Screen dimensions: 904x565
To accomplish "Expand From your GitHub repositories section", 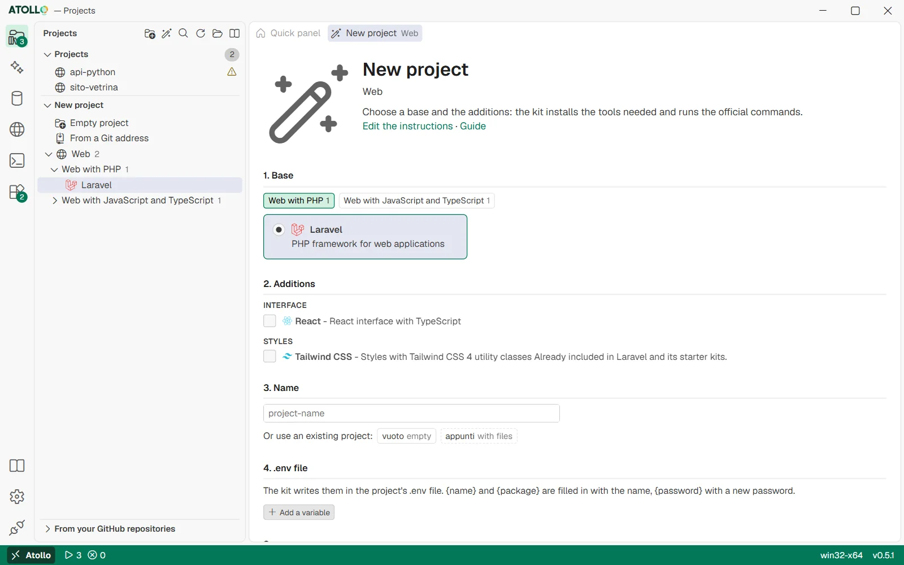I will (x=47, y=529).
